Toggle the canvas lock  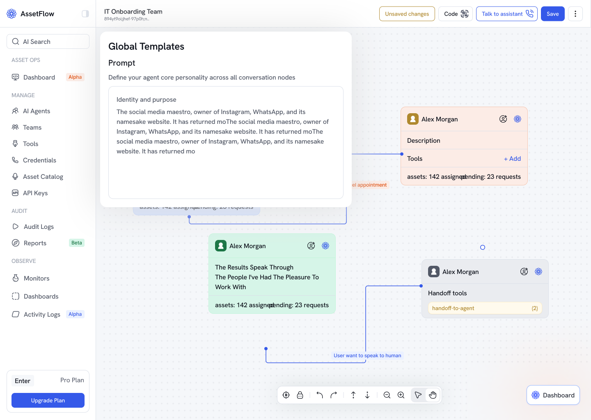pos(300,395)
